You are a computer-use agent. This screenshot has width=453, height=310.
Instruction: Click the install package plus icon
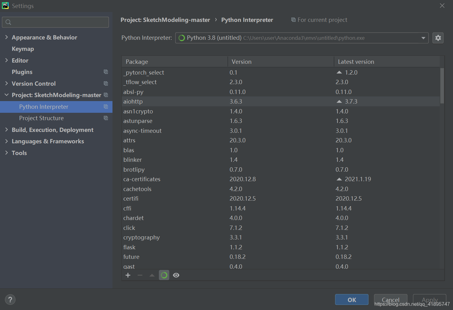pos(128,275)
